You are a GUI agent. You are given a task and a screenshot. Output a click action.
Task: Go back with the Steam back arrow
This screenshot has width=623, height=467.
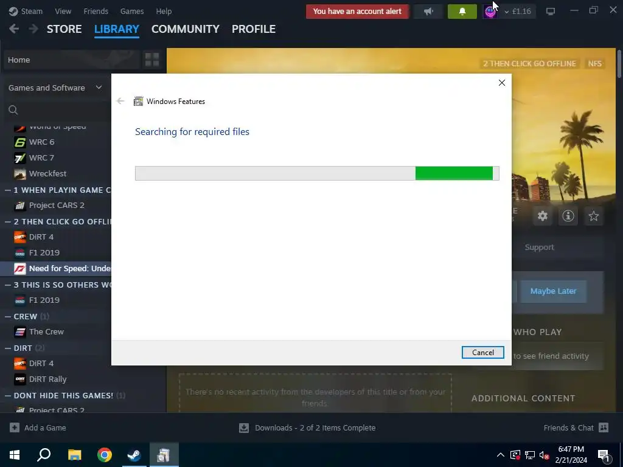[x=14, y=29]
